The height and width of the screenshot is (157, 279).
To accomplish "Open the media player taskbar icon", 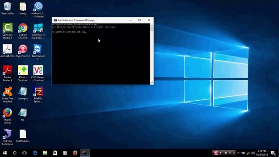I will coord(65,153).
